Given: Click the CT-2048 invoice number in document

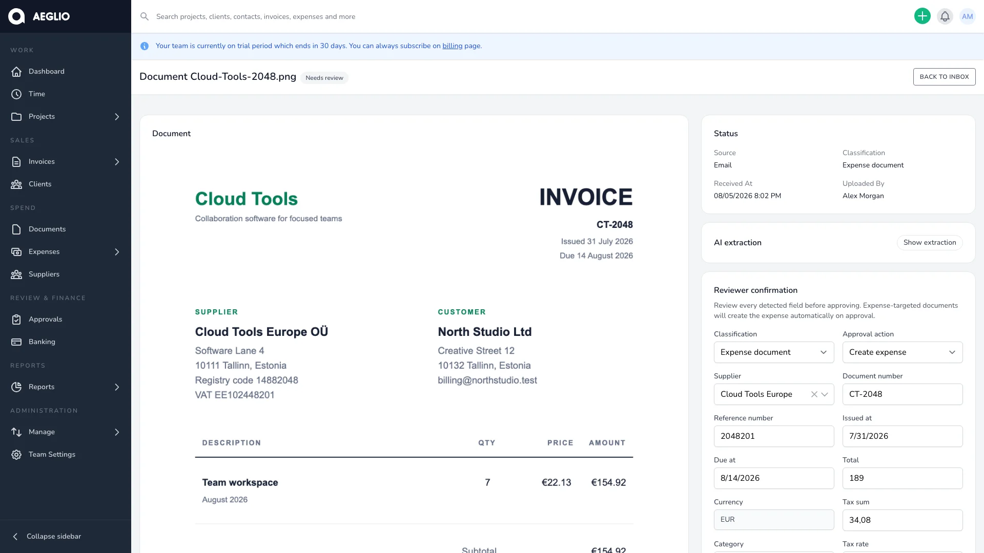Looking at the screenshot, I should point(614,225).
